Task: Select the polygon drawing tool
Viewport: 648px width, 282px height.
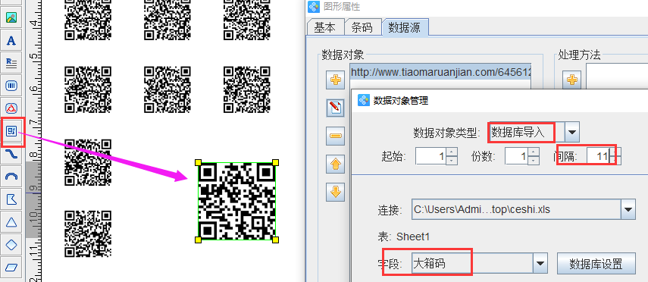Action: pyautogui.click(x=11, y=199)
